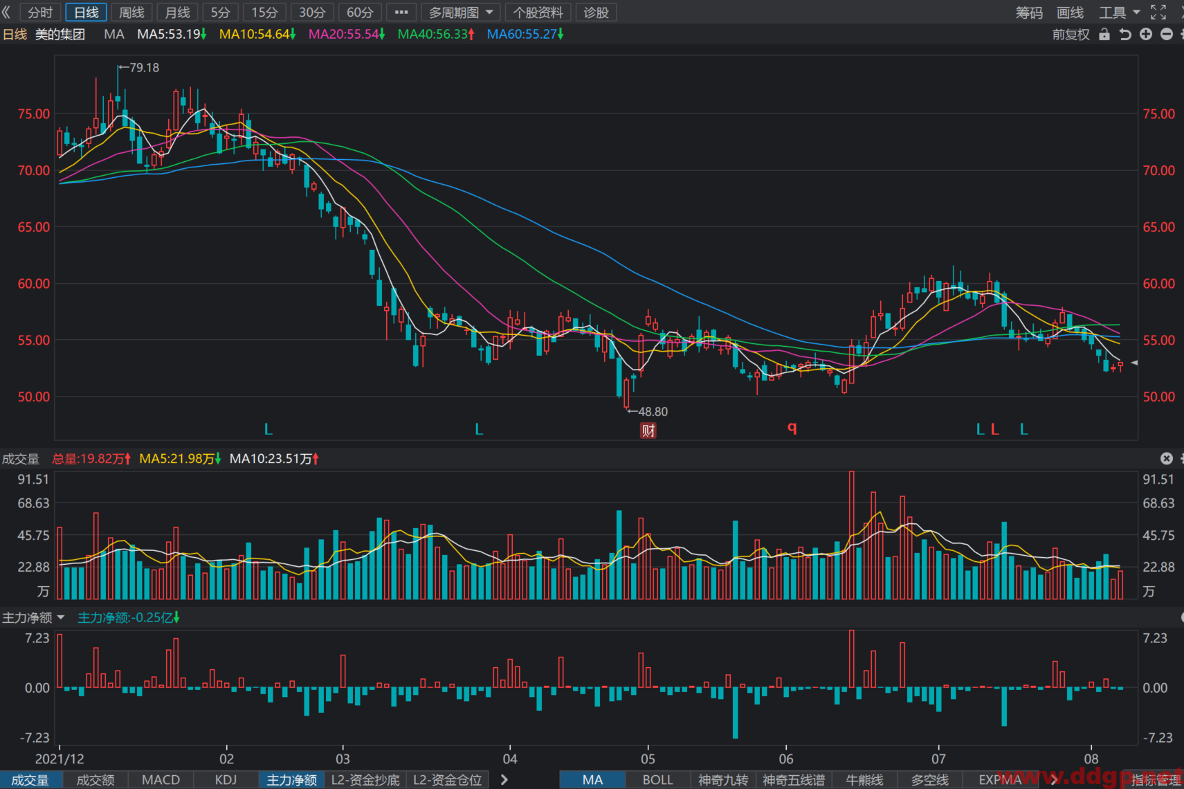1184x789 pixels.
Task: Select the MACD indicator tab
Action: point(161,780)
